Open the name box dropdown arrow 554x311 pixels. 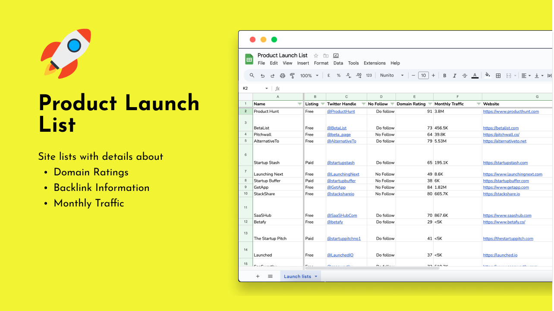[x=267, y=89]
